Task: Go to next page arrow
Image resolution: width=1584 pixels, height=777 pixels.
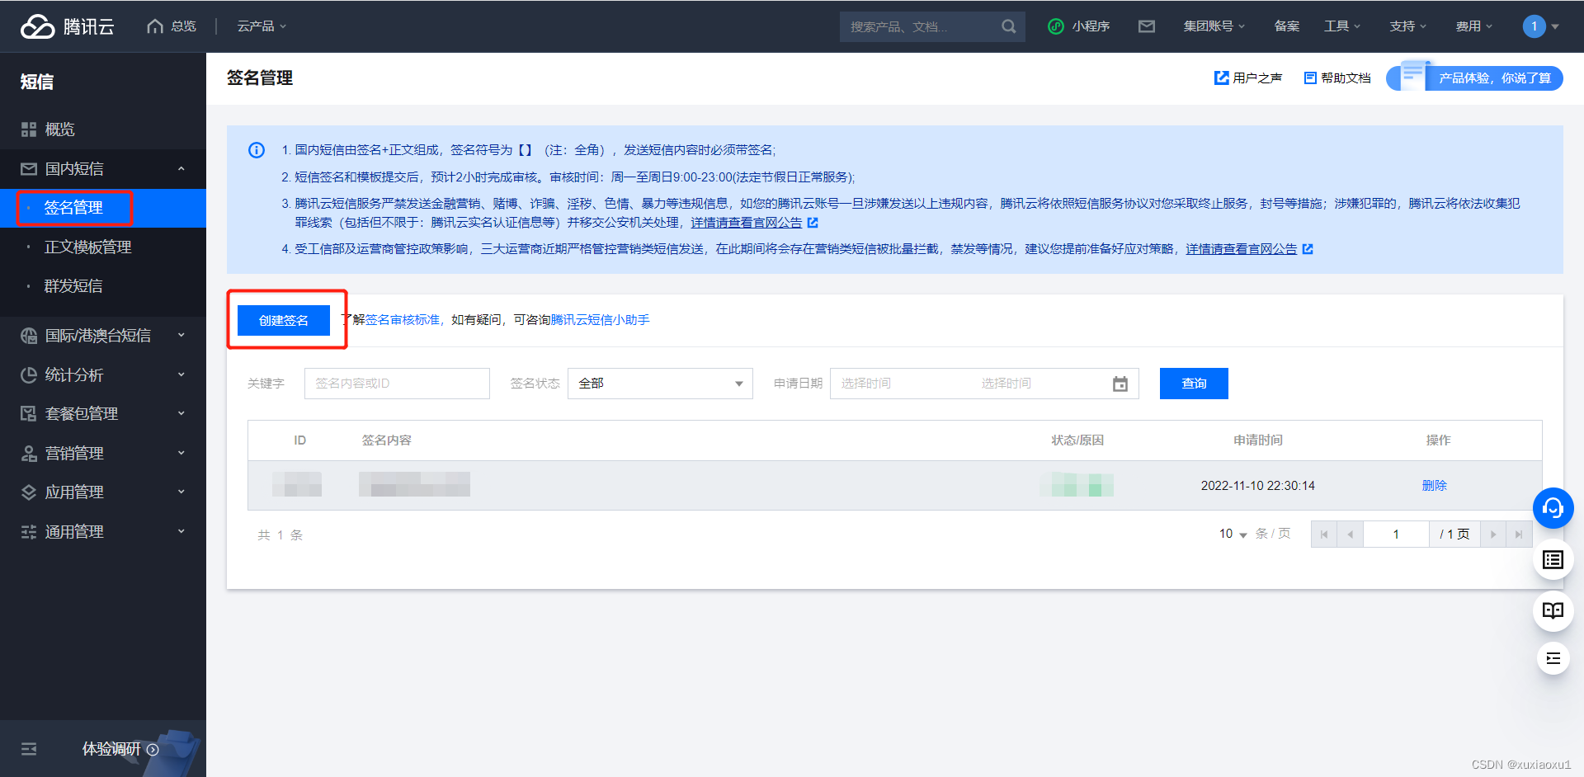Action: coord(1493,534)
